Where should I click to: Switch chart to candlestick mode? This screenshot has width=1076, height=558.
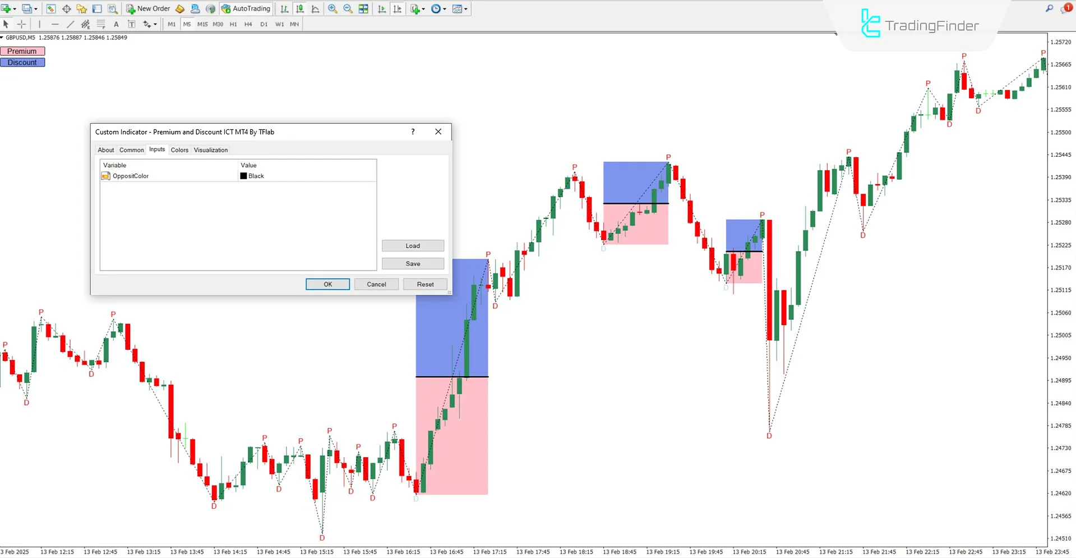click(300, 8)
